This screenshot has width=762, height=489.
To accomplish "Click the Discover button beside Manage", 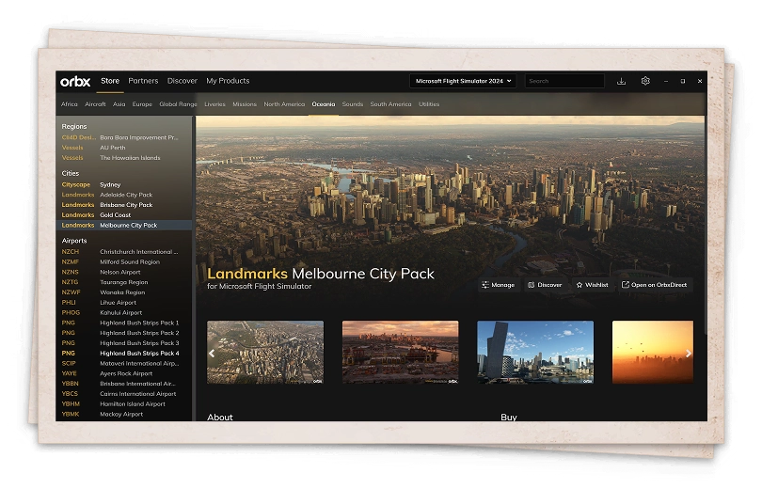I will tap(545, 285).
